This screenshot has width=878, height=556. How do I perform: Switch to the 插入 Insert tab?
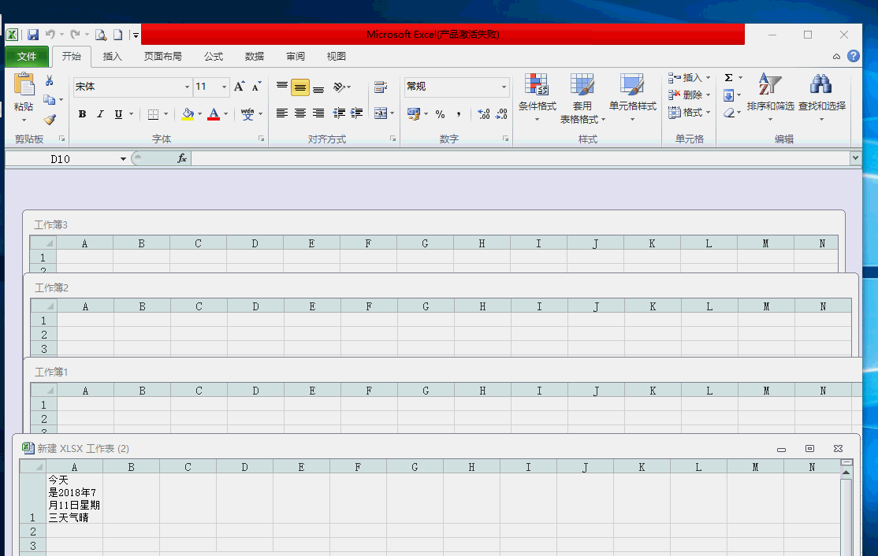(112, 57)
